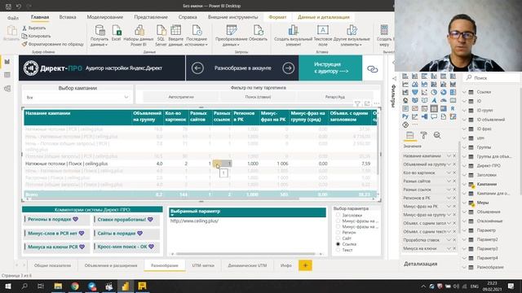Screen dimensions: 522x293
Task: Click Преобразование данных button
Action: coord(232,35)
